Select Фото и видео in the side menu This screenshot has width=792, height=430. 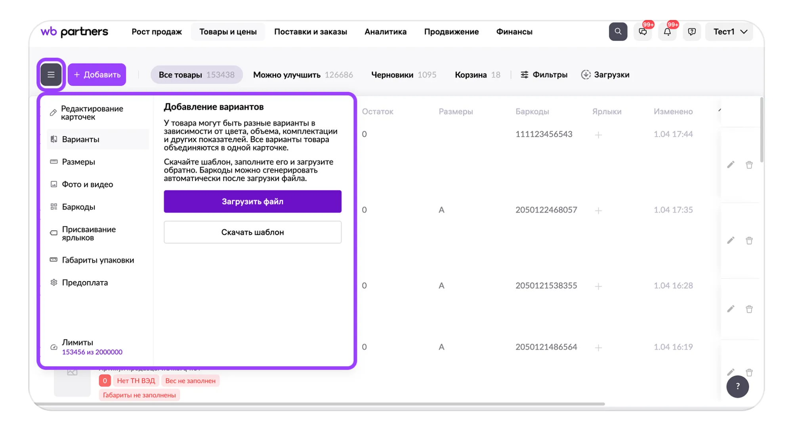97,184
